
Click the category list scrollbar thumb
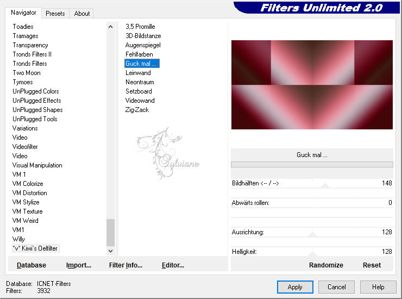tap(110, 233)
